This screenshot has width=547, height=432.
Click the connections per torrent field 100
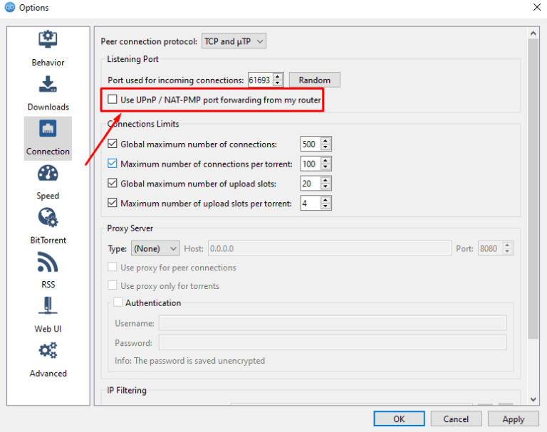(x=311, y=164)
